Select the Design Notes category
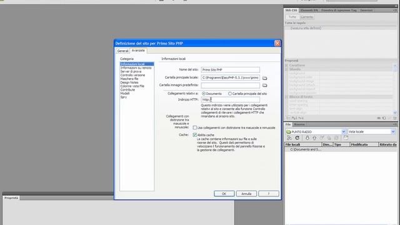 pyautogui.click(x=129, y=82)
